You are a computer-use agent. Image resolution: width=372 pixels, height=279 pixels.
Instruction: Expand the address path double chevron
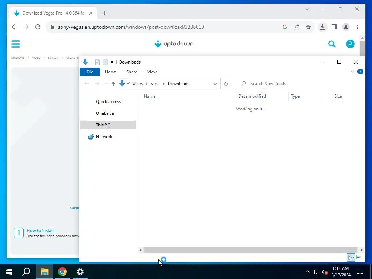click(x=128, y=84)
